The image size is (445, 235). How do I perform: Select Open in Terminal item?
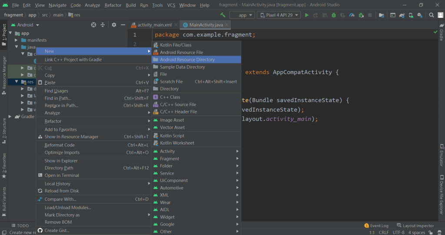pos(94,175)
